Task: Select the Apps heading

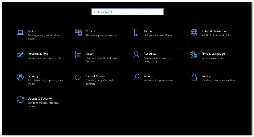Action: pyautogui.click(x=89, y=54)
